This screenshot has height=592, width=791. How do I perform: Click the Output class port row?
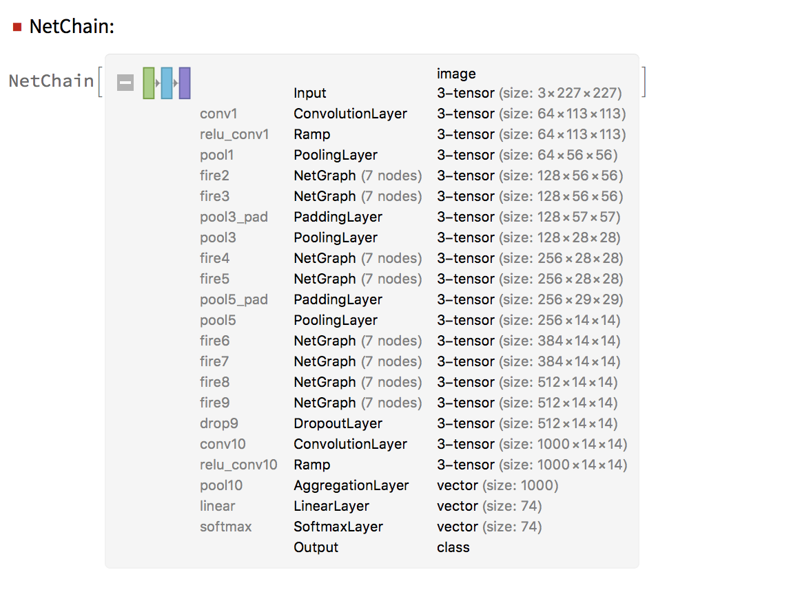point(382,548)
